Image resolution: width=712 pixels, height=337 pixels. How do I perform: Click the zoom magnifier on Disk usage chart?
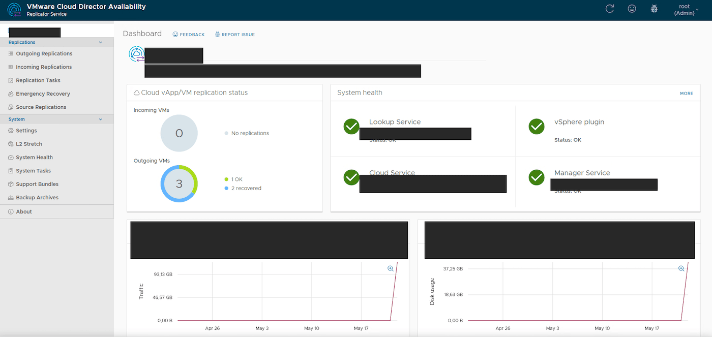tap(681, 268)
